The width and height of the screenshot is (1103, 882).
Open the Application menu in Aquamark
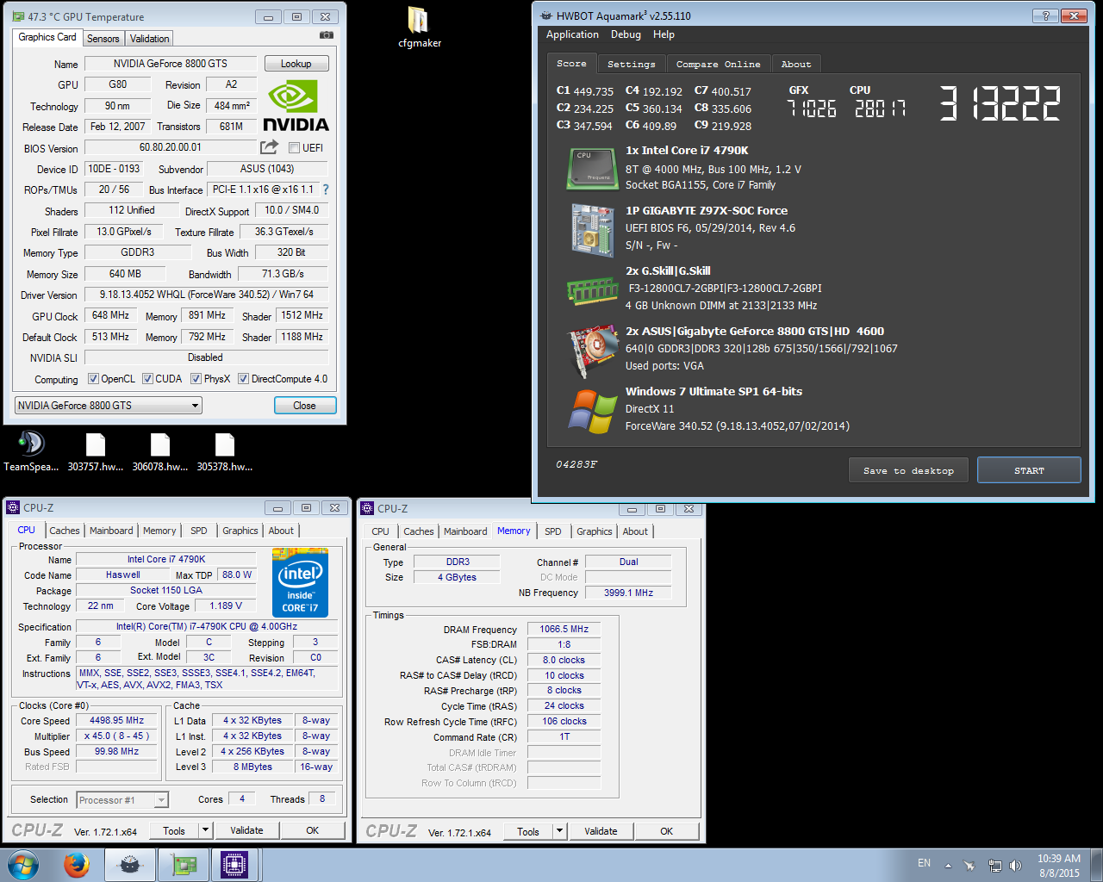tap(572, 34)
